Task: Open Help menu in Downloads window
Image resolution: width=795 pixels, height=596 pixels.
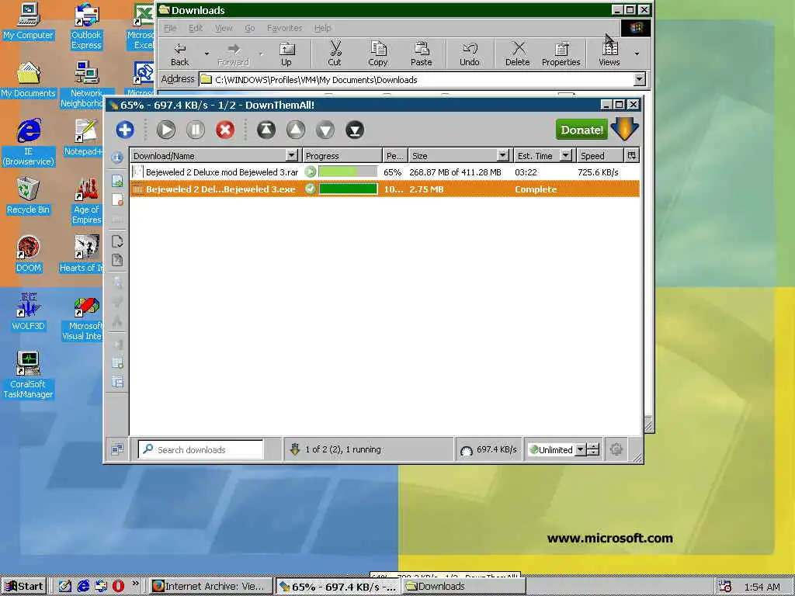Action: [322, 28]
